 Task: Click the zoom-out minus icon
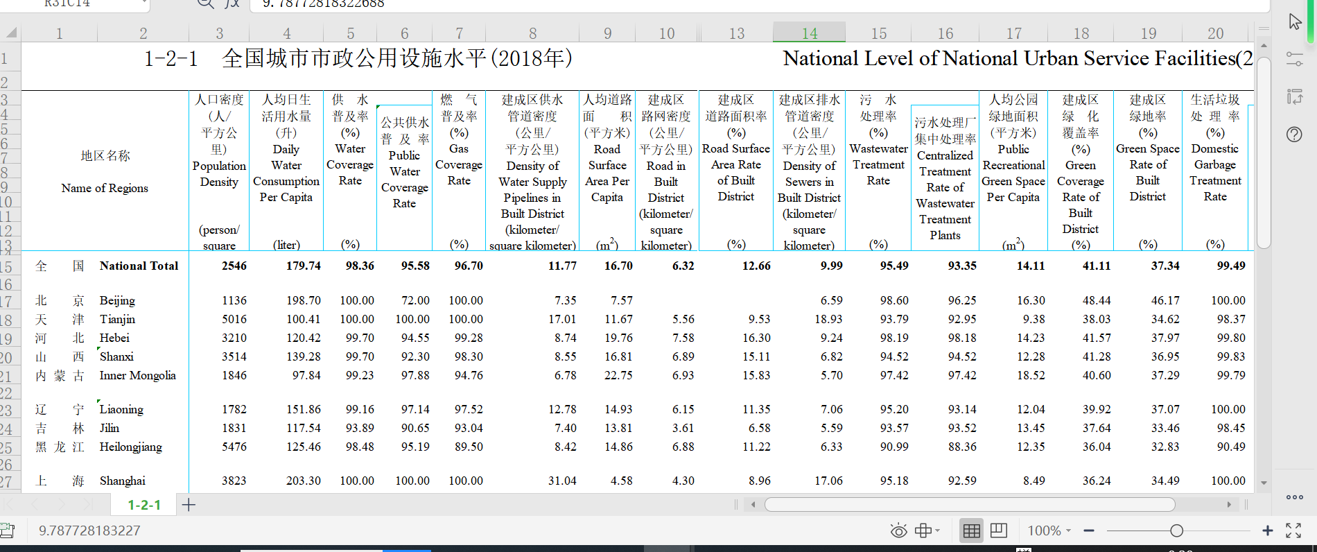[1089, 531]
